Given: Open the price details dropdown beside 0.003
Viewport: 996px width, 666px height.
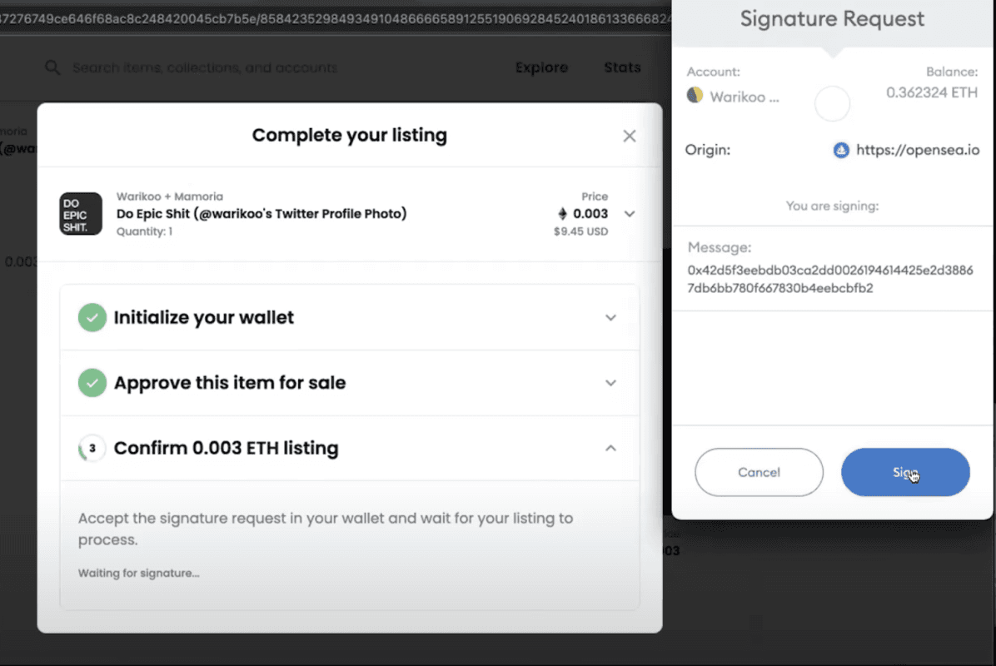Looking at the screenshot, I should coord(630,214).
